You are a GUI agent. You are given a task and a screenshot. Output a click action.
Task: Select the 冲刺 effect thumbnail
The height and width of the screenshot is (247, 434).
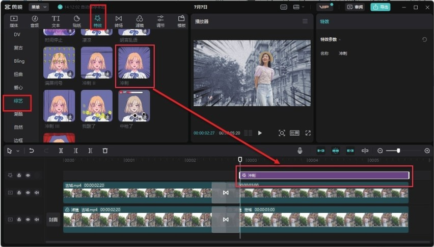click(134, 63)
